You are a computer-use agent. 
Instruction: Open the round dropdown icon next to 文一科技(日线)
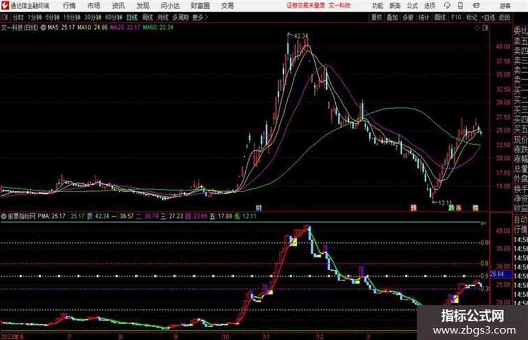click(x=43, y=27)
